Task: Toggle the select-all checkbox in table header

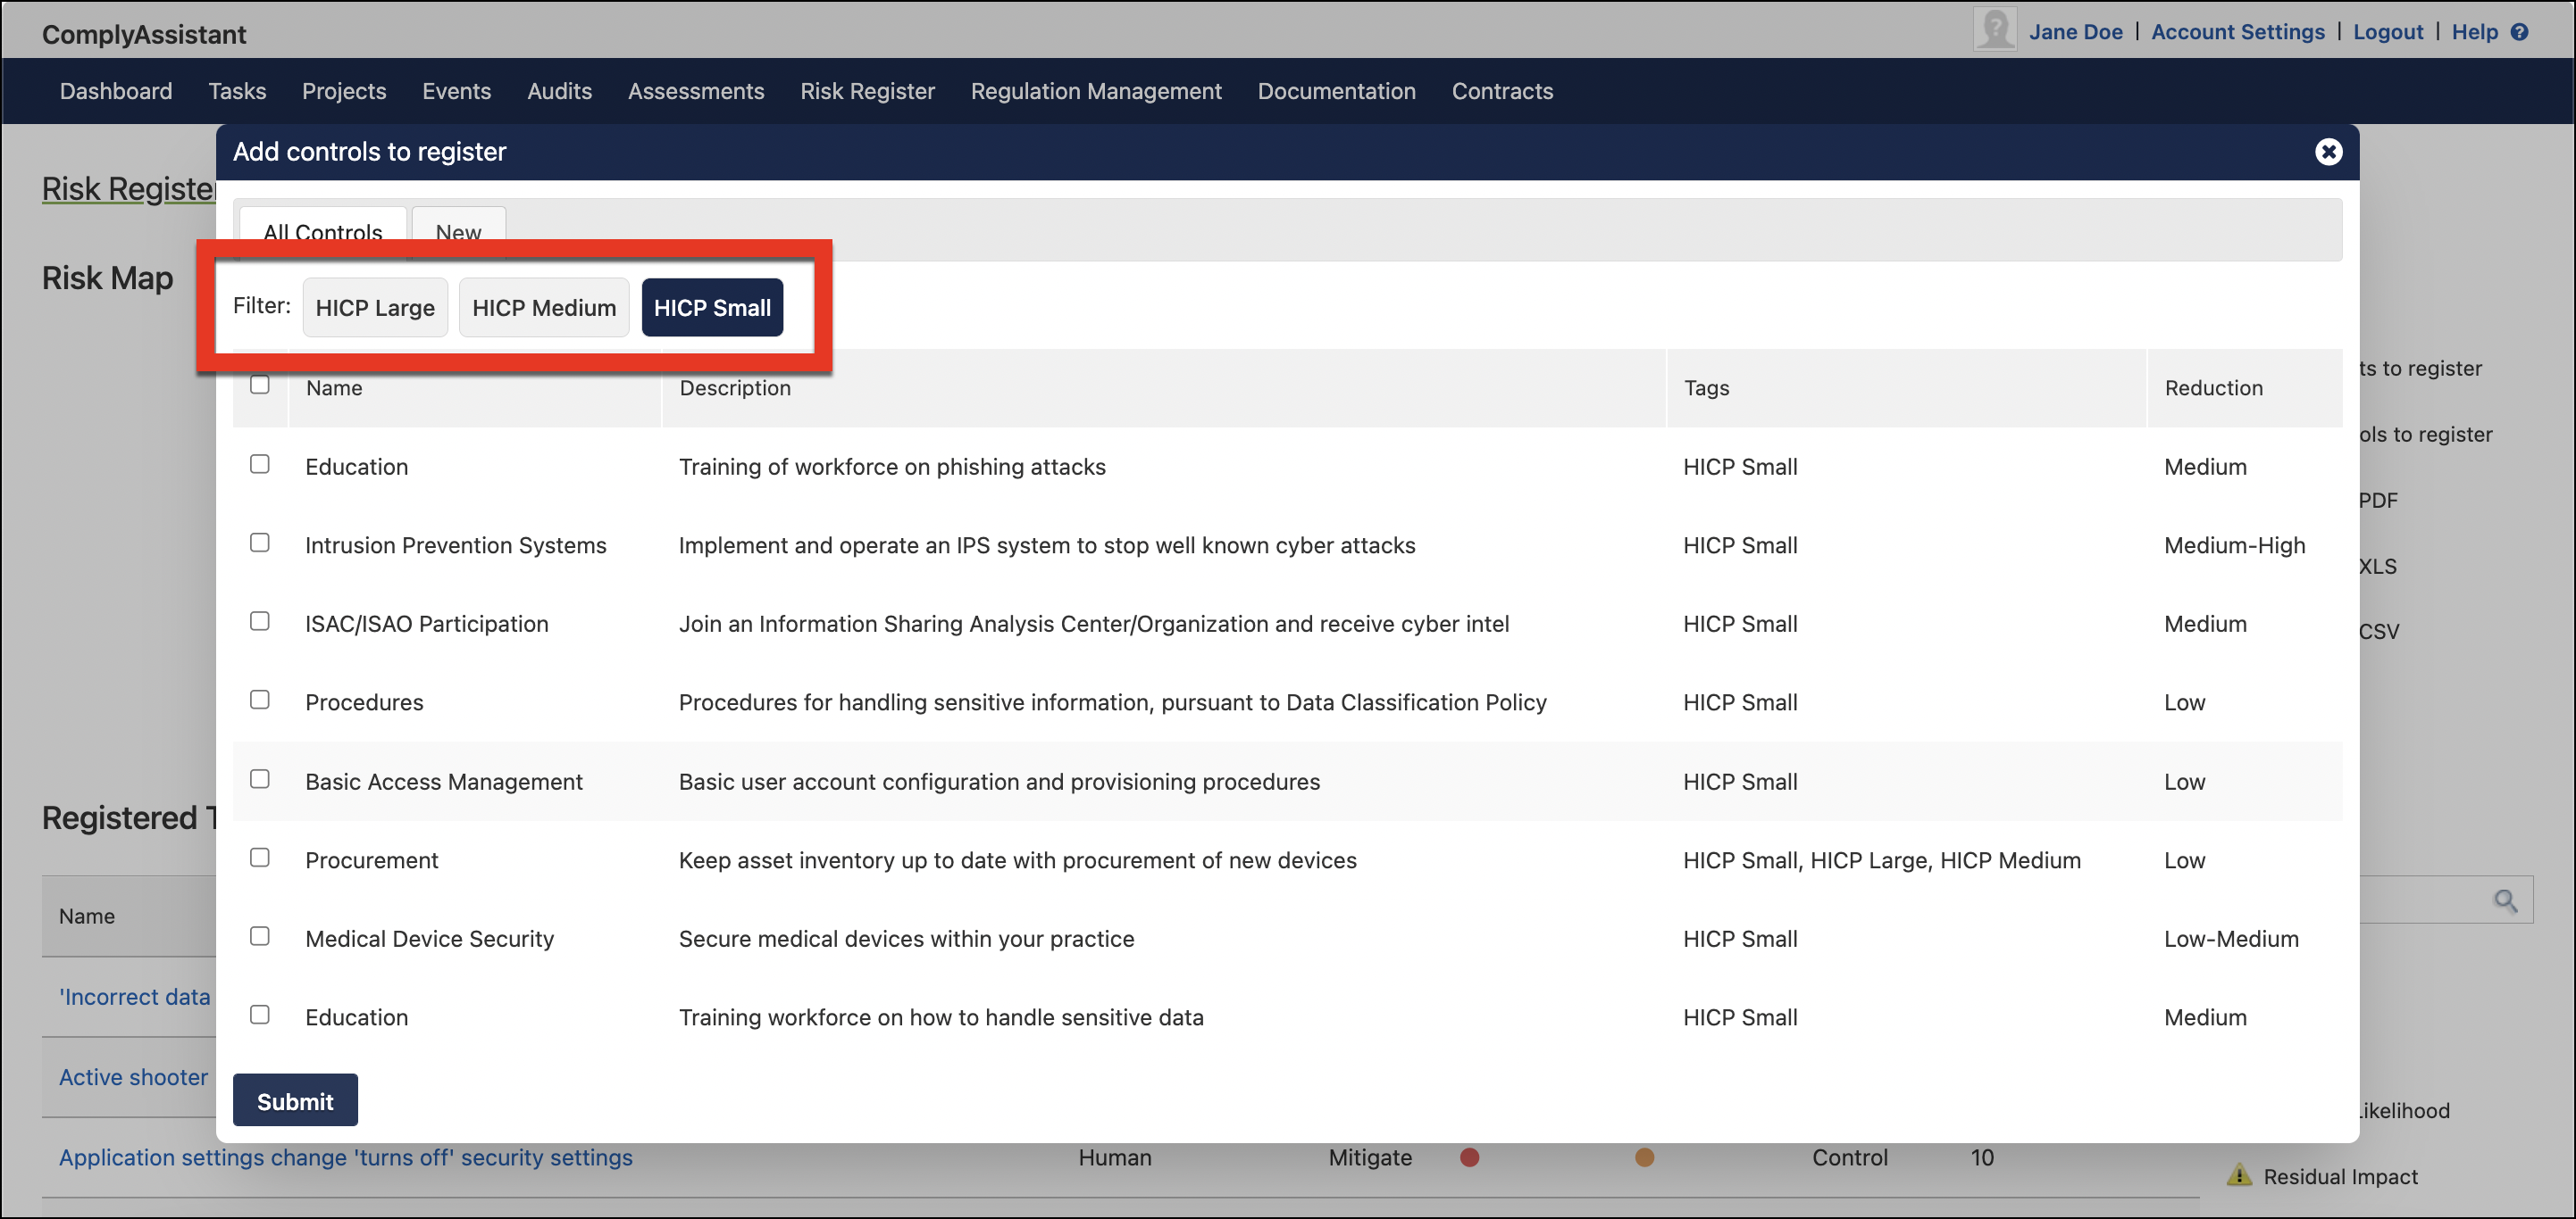Action: (x=260, y=385)
